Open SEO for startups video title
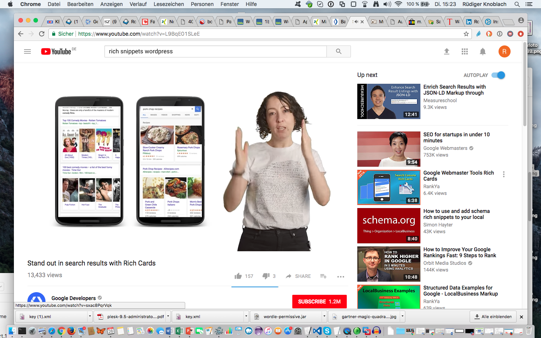This screenshot has height=338, width=541. (x=456, y=137)
